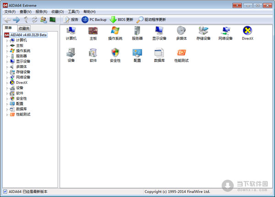Image resolution: width=275 pixels, height=197 pixels.
Task: Click the users toolbar icon
Action: [44, 20]
